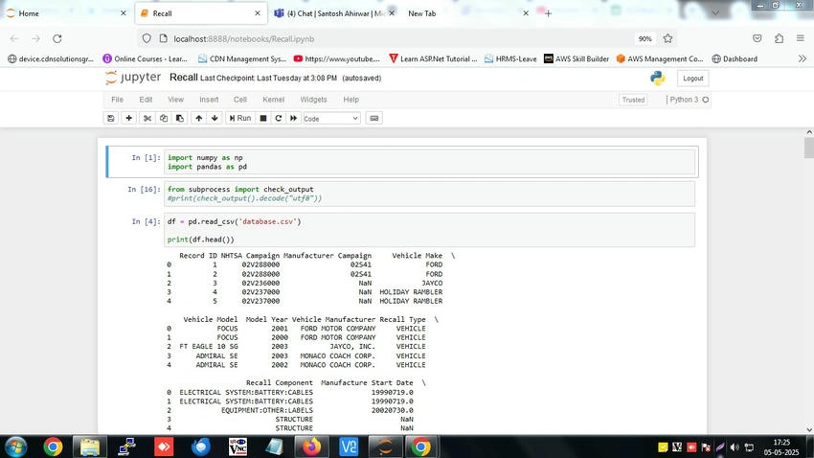Click the page vertical scrollbar thumb
Image resolution: width=814 pixels, height=458 pixels.
pyautogui.click(x=809, y=148)
